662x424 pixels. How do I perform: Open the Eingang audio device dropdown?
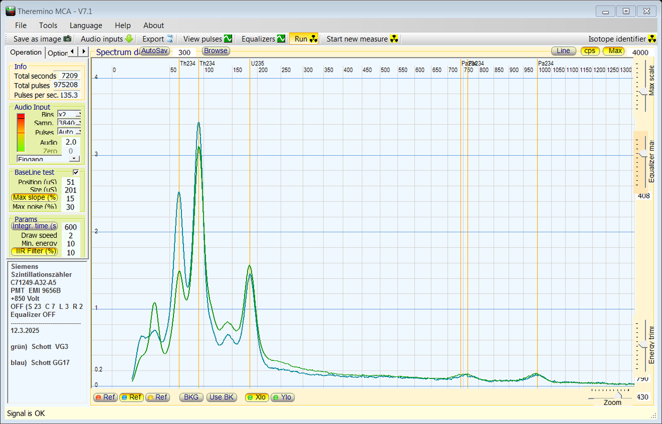point(74,158)
